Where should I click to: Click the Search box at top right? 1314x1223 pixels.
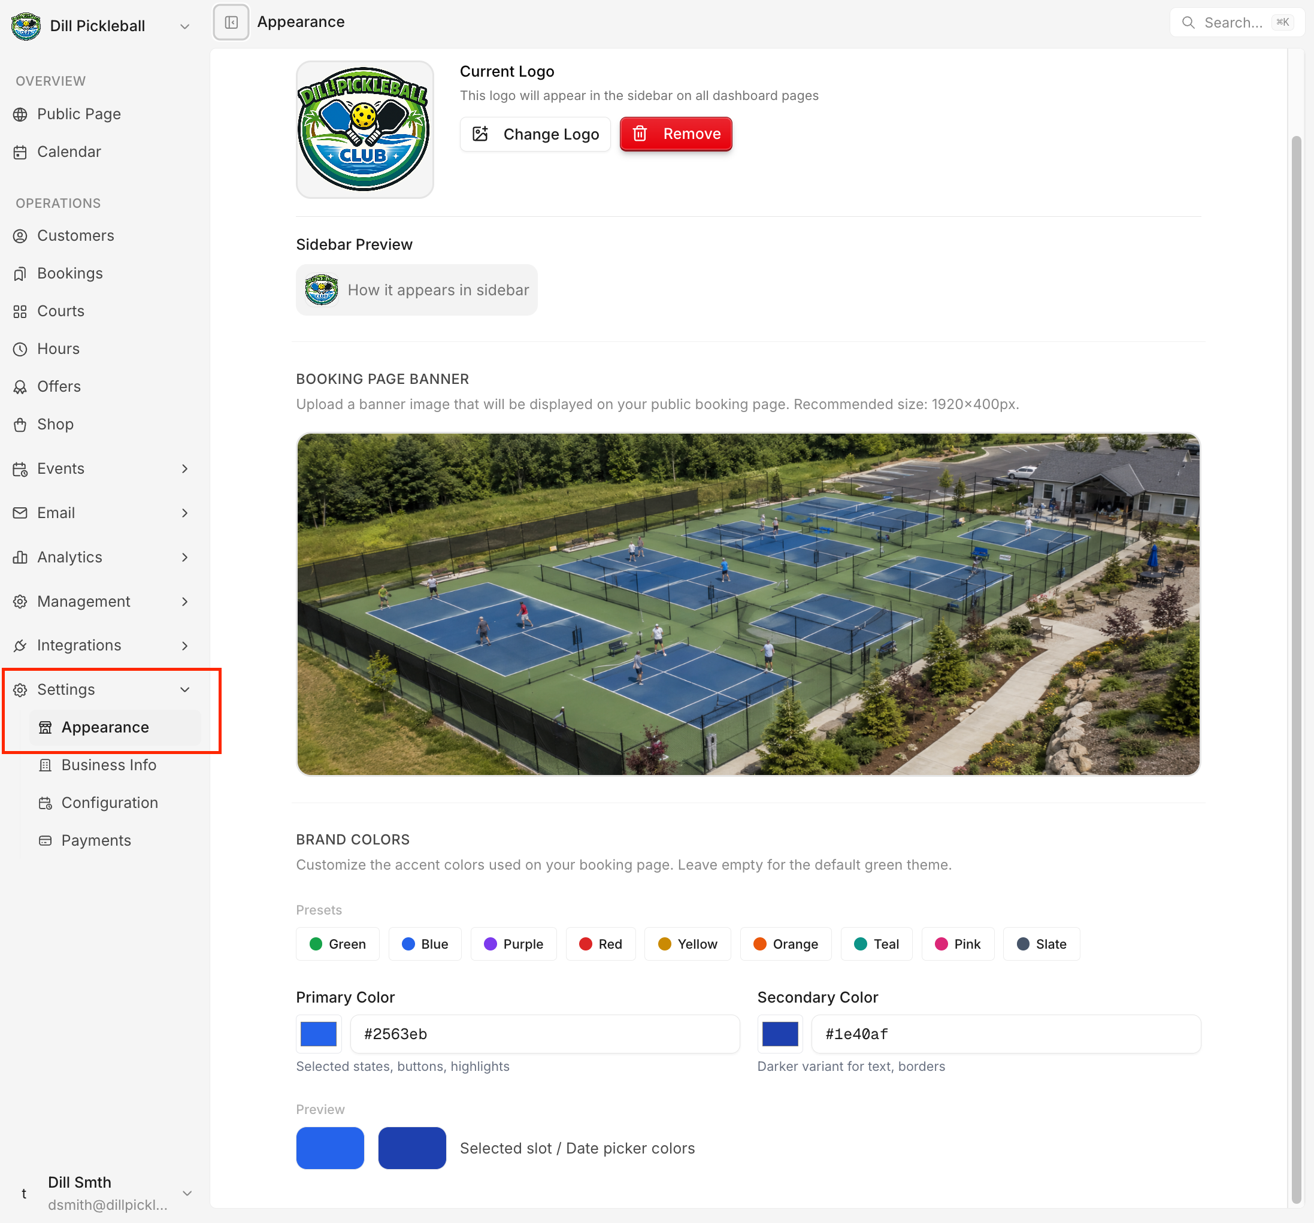1236,23
